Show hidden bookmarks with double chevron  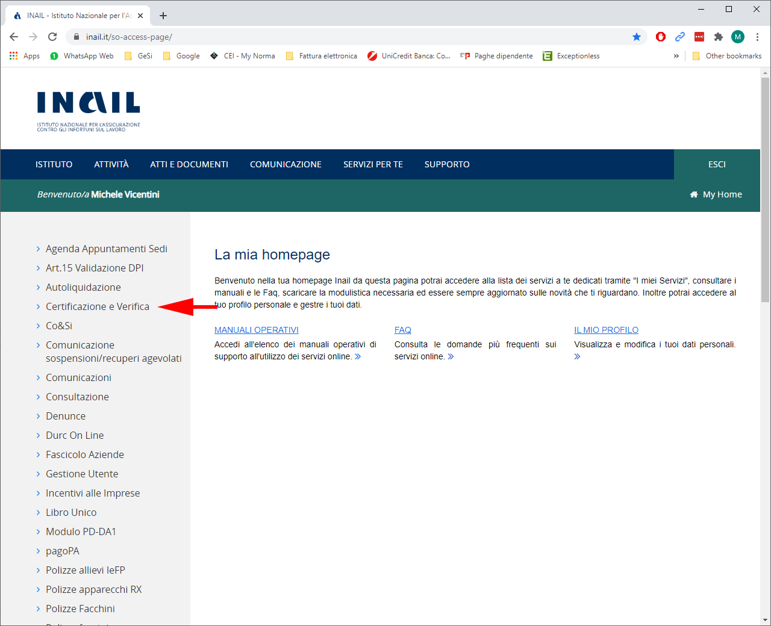point(676,56)
